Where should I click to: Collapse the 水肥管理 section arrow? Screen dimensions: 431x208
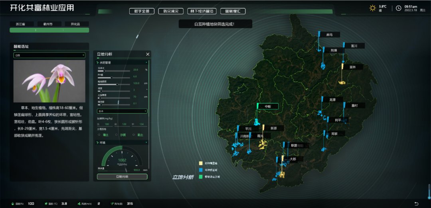pyautogui.click(x=146, y=63)
